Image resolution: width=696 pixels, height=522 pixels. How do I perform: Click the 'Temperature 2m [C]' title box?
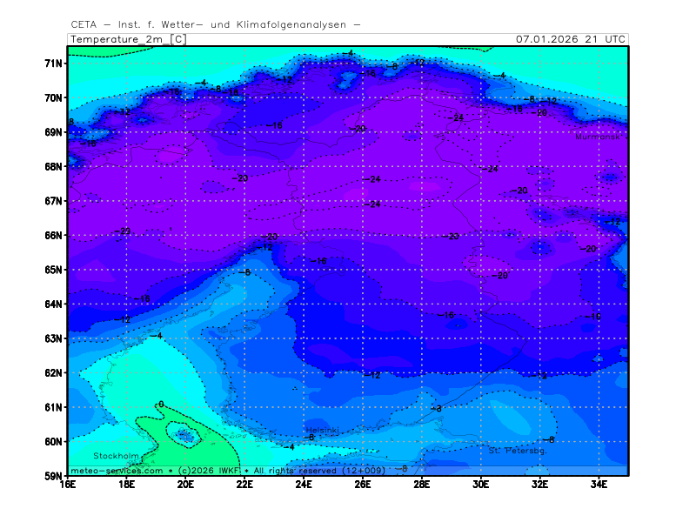pyautogui.click(x=127, y=39)
